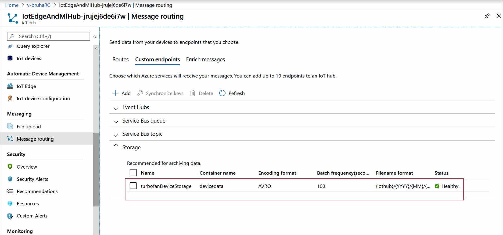Click the Delete trash can icon
The width and height of the screenshot is (503, 235).
tap(193, 93)
